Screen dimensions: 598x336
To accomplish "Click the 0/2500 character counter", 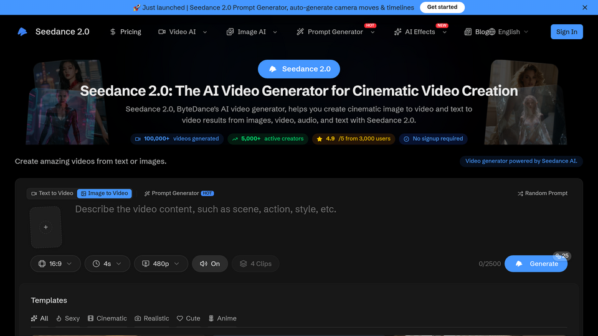I will click(490, 264).
